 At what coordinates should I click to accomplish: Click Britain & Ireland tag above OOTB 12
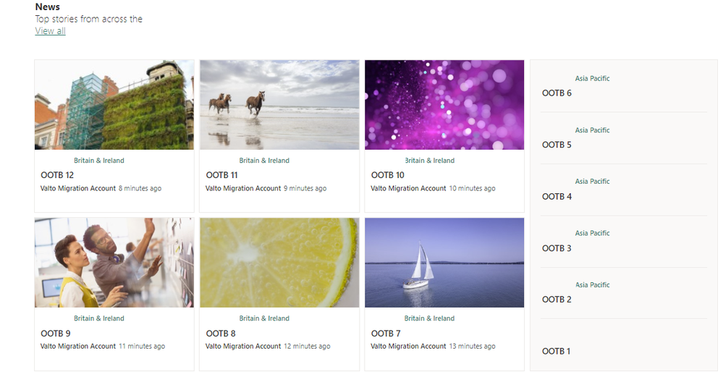click(99, 161)
